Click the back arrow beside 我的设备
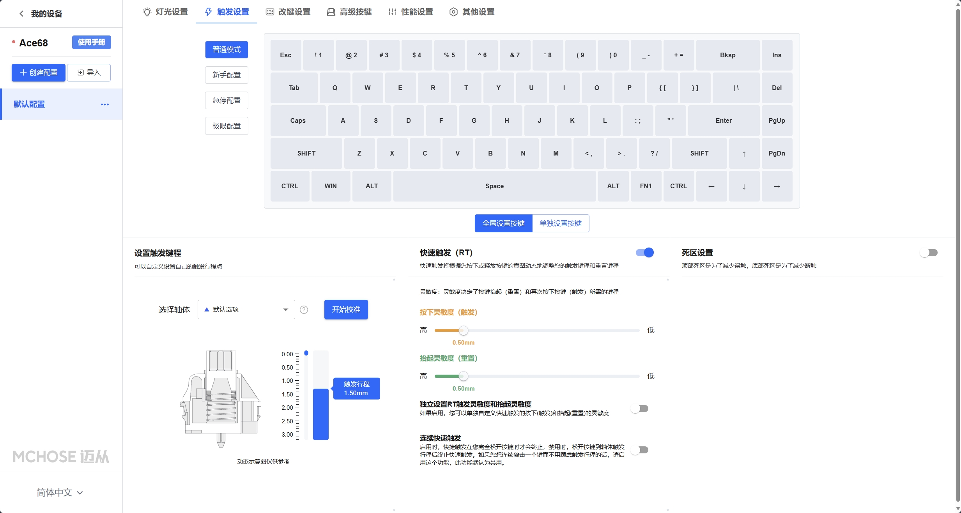This screenshot has height=513, width=961. (x=21, y=14)
